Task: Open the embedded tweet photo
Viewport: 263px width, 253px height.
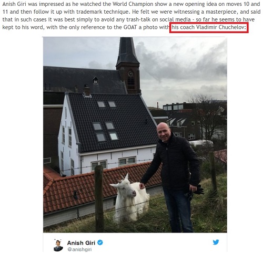Action: tap(135, 135)
